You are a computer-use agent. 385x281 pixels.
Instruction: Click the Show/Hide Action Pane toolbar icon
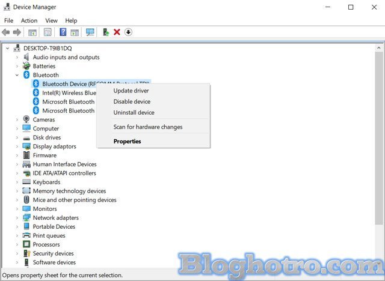[x=75, y=32]
